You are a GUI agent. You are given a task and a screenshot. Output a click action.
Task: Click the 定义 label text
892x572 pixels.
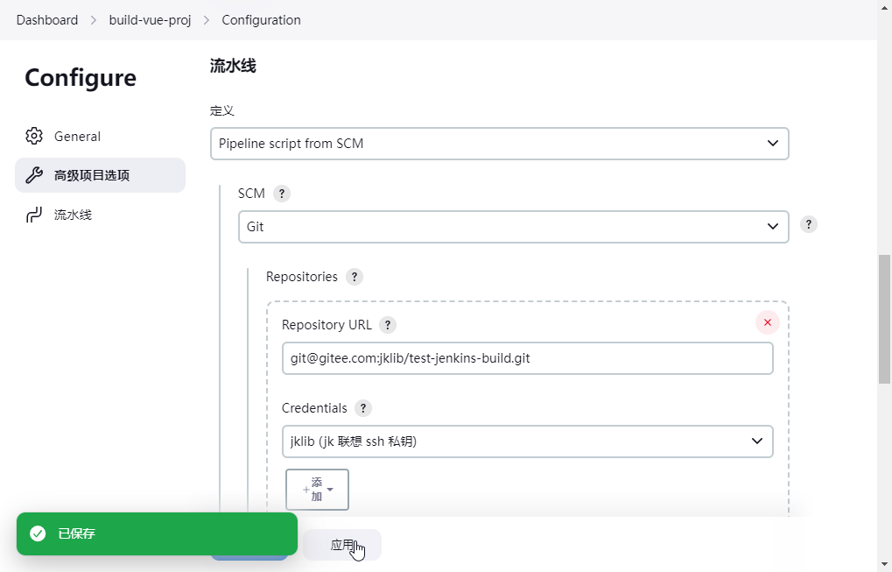tap(221, 110)
